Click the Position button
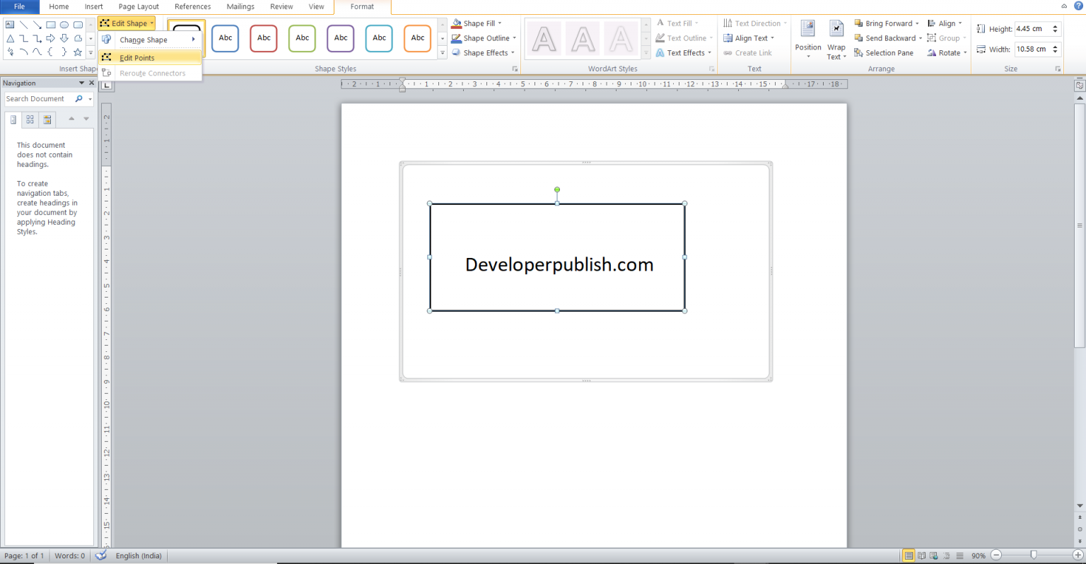 (x=807, y=38)
